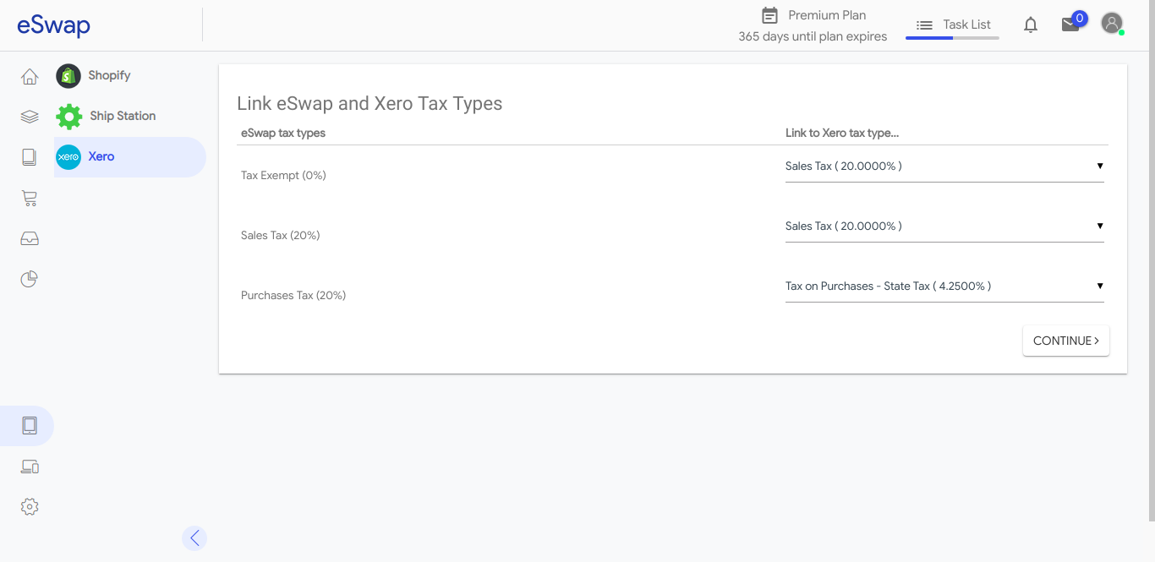Open the book catalog sidebar icon
This screenshot has height=562, width=1155.
pos(30,157)
